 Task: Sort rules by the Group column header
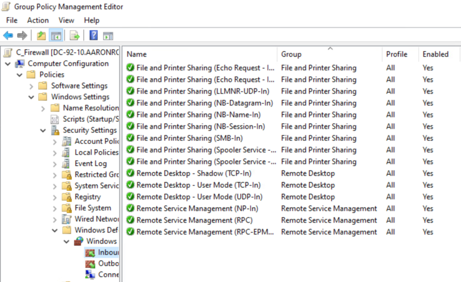(x=291, y=54)
